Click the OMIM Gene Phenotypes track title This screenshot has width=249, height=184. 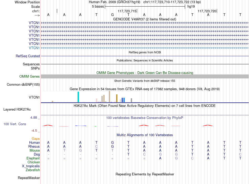[145, 73]
